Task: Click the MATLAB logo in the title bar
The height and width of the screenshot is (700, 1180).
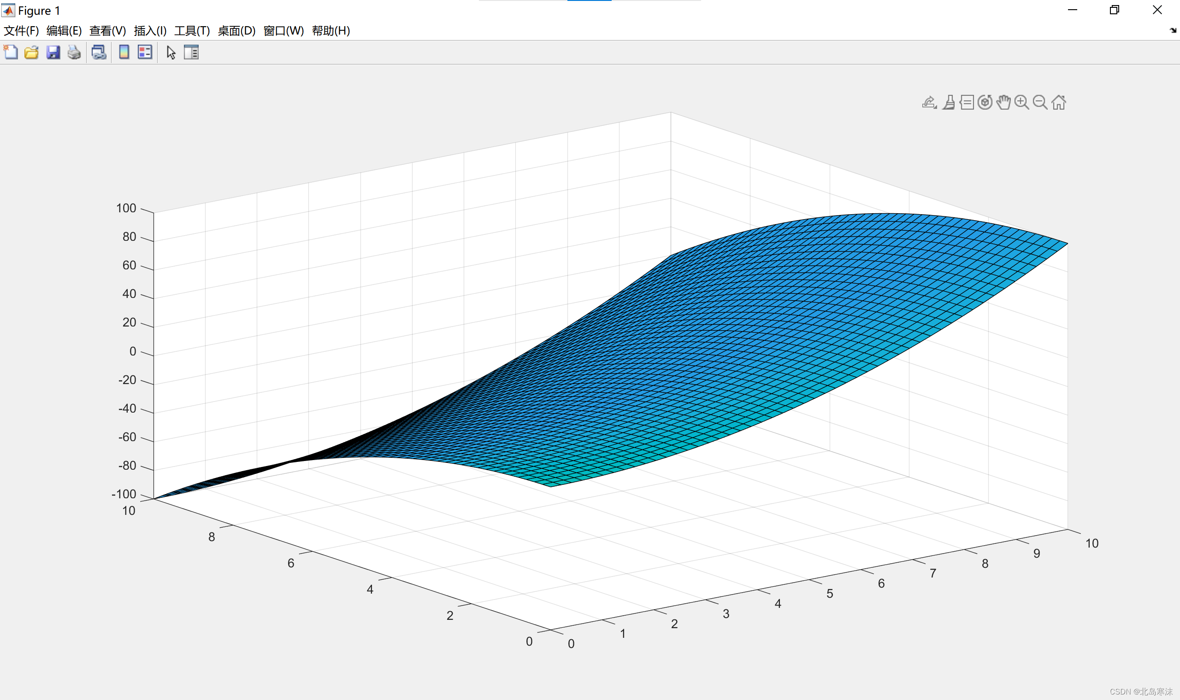Action: pyautogui.click(x=8, y=10)
